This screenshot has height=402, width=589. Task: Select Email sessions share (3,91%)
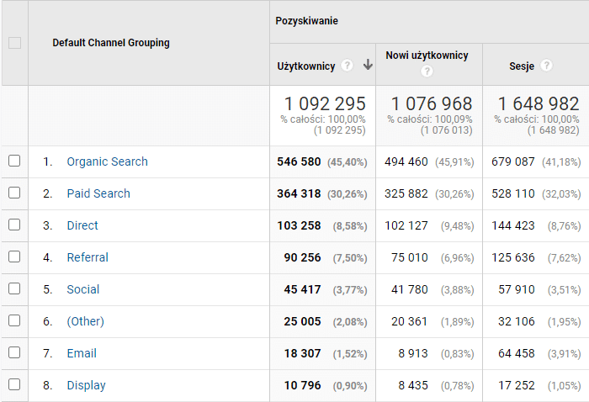coord(565,353)
